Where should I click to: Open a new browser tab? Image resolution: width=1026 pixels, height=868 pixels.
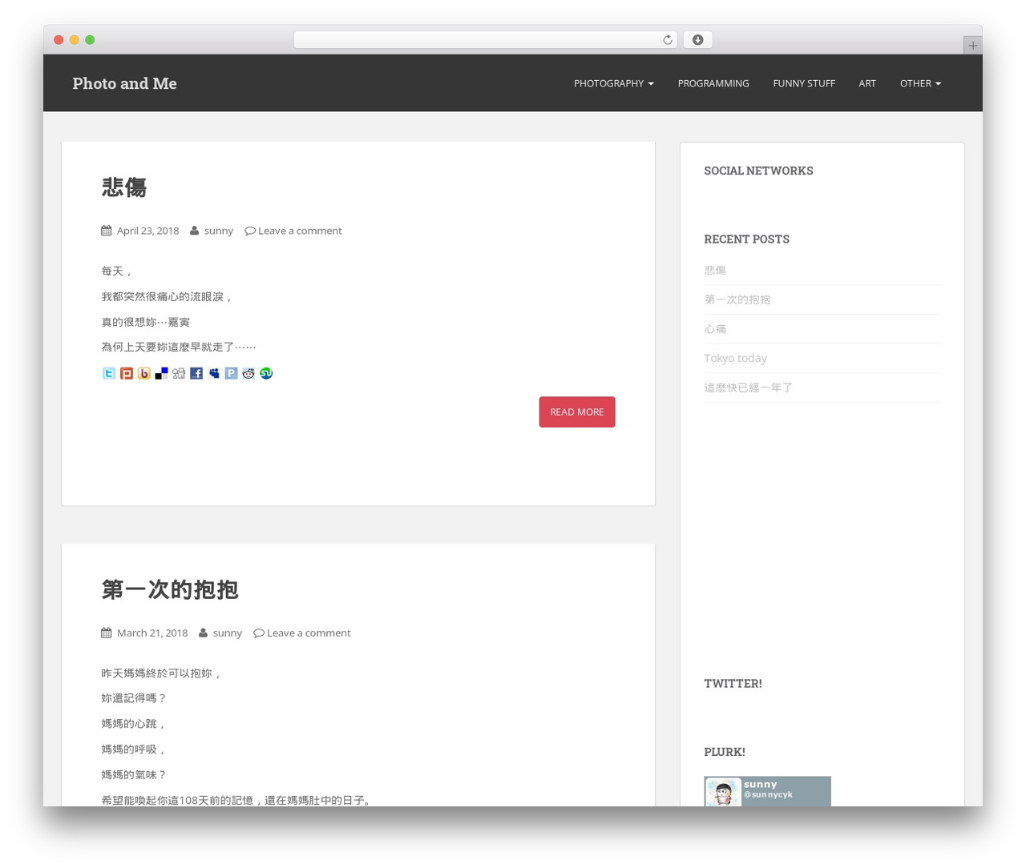pos(972,46)
